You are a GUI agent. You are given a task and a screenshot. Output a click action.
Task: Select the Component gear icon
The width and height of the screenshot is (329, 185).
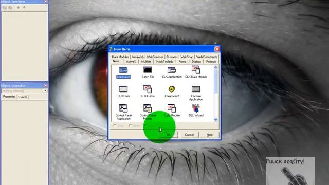click(172, 89)
